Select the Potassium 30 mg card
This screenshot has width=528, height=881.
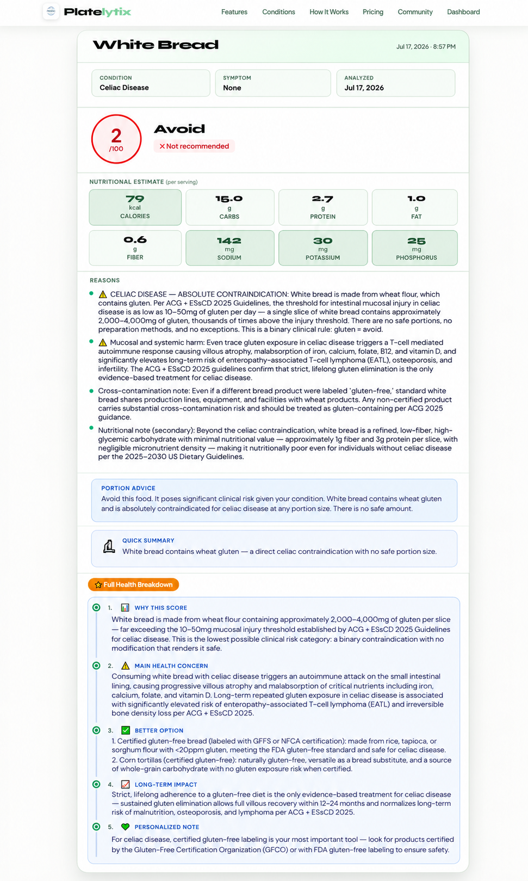click(323, 248)
